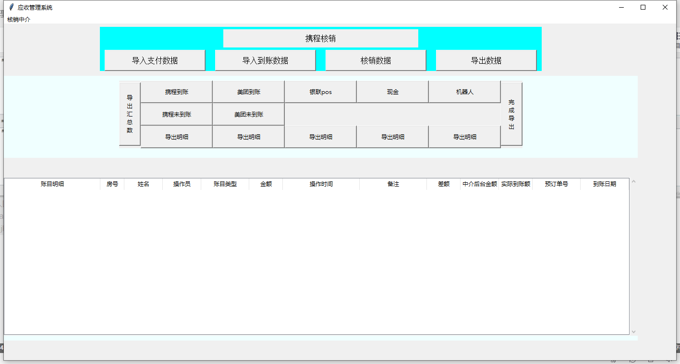Click the 中介后台金额 column header
The height and width of the screenshot is (364, 680).
pos(480,184)
